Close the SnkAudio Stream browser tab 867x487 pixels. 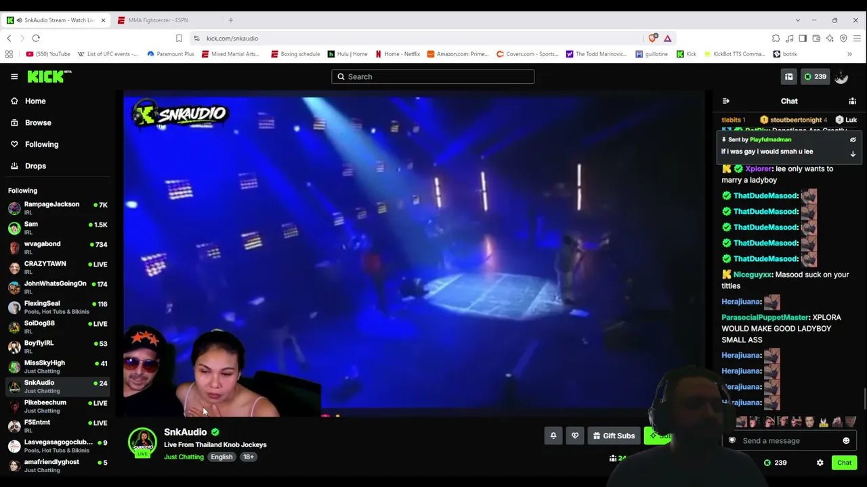(x=103, y=20)
